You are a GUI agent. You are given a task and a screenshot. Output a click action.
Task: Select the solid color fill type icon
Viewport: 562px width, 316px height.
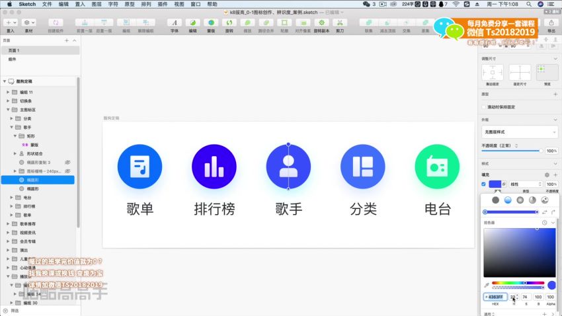(x=495, y=200)
